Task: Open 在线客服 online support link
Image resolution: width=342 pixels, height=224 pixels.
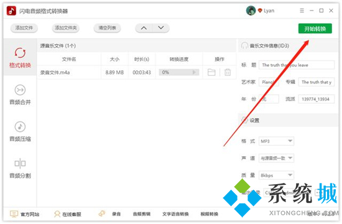Action: coord(72,215)
